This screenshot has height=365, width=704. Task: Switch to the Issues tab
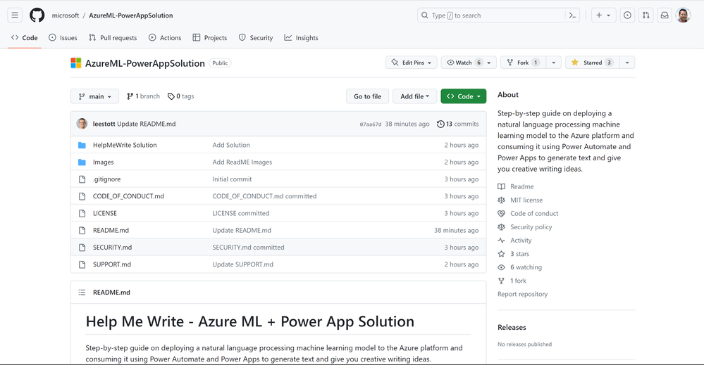[63, 38]
